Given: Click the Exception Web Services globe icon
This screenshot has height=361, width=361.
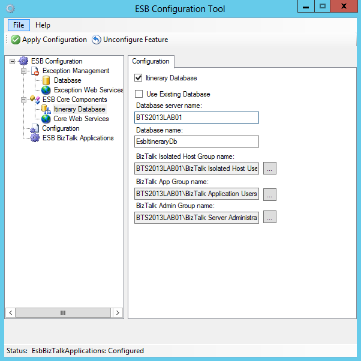Looking at the screenshot, I should (x=46, y=90).
